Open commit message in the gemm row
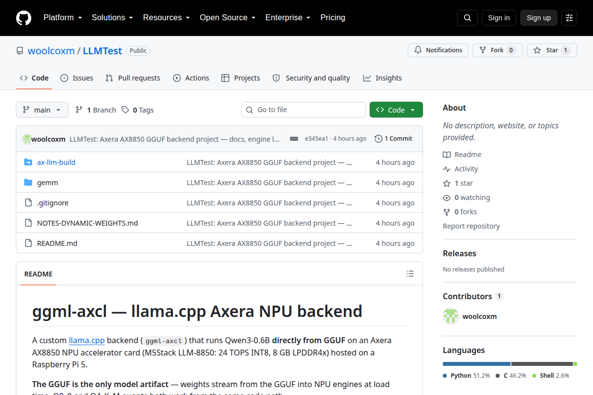This screenshot has height=395, width=593. 269,183
